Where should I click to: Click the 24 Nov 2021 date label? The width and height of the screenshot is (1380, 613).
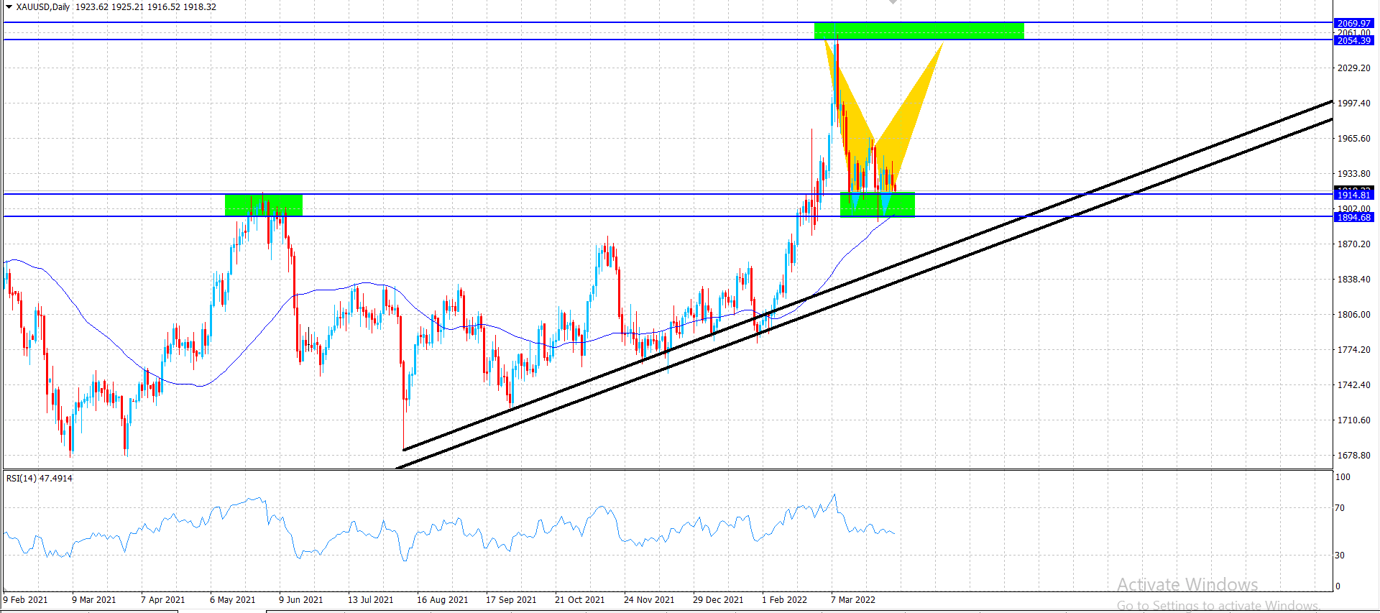(x=650, y=600)
